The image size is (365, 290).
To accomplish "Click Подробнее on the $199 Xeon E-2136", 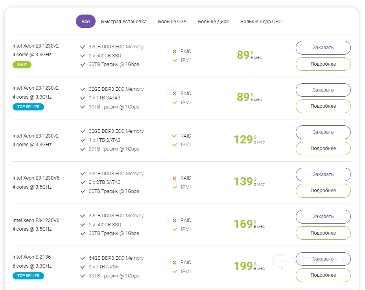I will pyautogui.click(x=323, y=275).
